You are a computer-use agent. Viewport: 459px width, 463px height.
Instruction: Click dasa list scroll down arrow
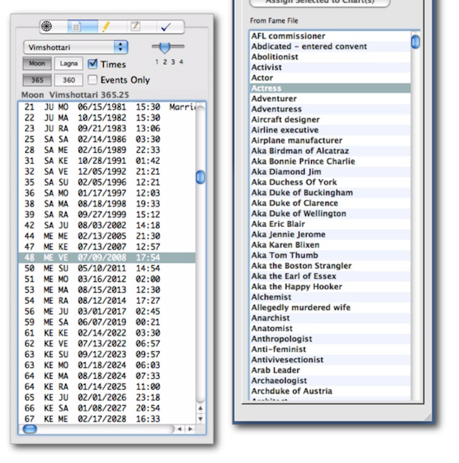point(200,419)
